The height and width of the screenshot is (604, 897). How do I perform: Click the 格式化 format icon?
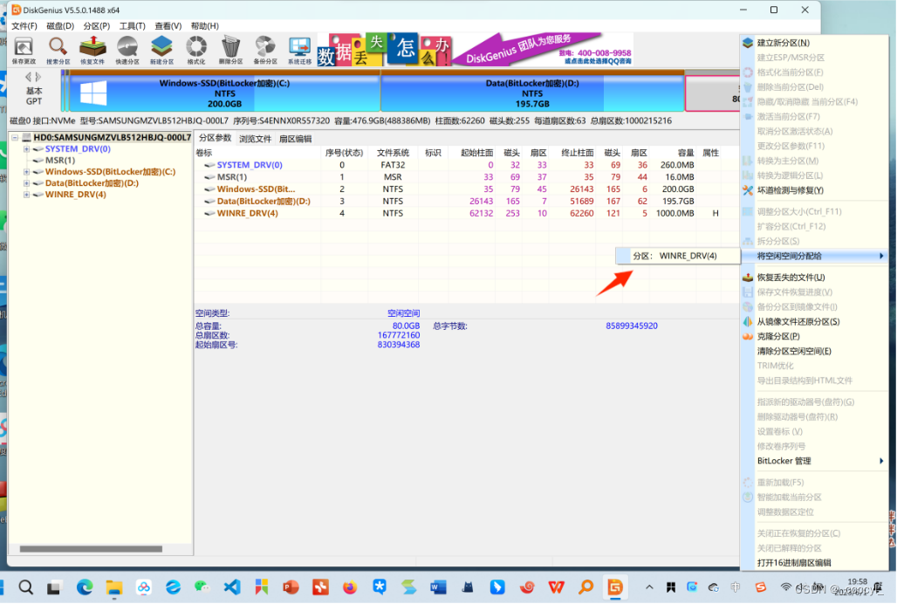(x=196, y=51)
